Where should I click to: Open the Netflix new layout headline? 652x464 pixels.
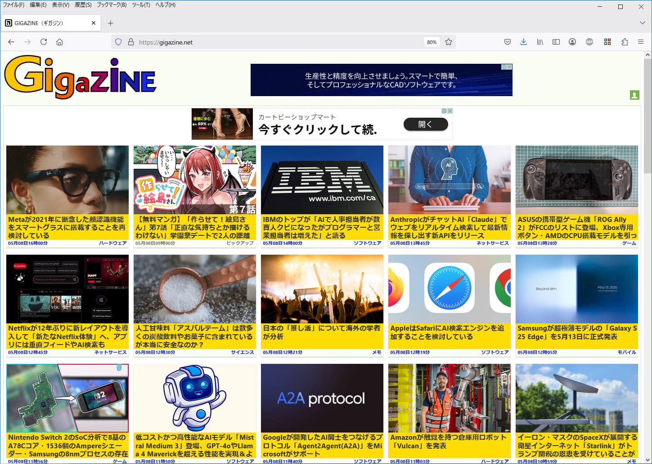(67, 336)
